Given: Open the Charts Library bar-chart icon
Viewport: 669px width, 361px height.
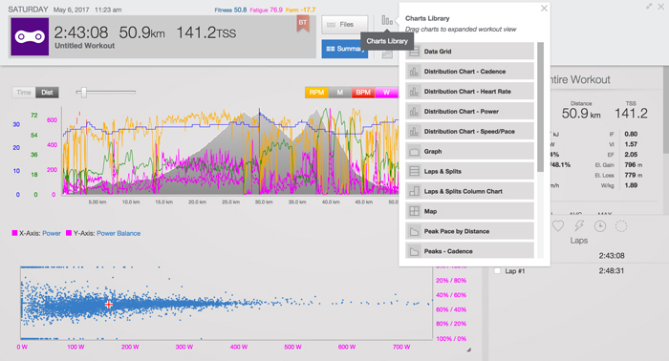Looking at the screenshot, I should click(x=387, y=20).
